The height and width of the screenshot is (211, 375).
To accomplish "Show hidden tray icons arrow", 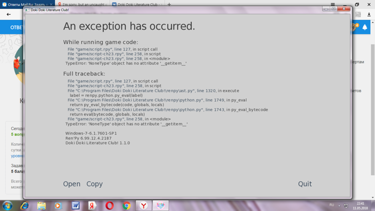I will tap(339, 205).
